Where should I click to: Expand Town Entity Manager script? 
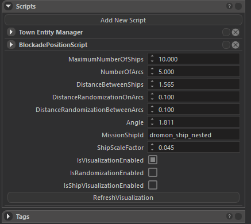click(11, 32)
